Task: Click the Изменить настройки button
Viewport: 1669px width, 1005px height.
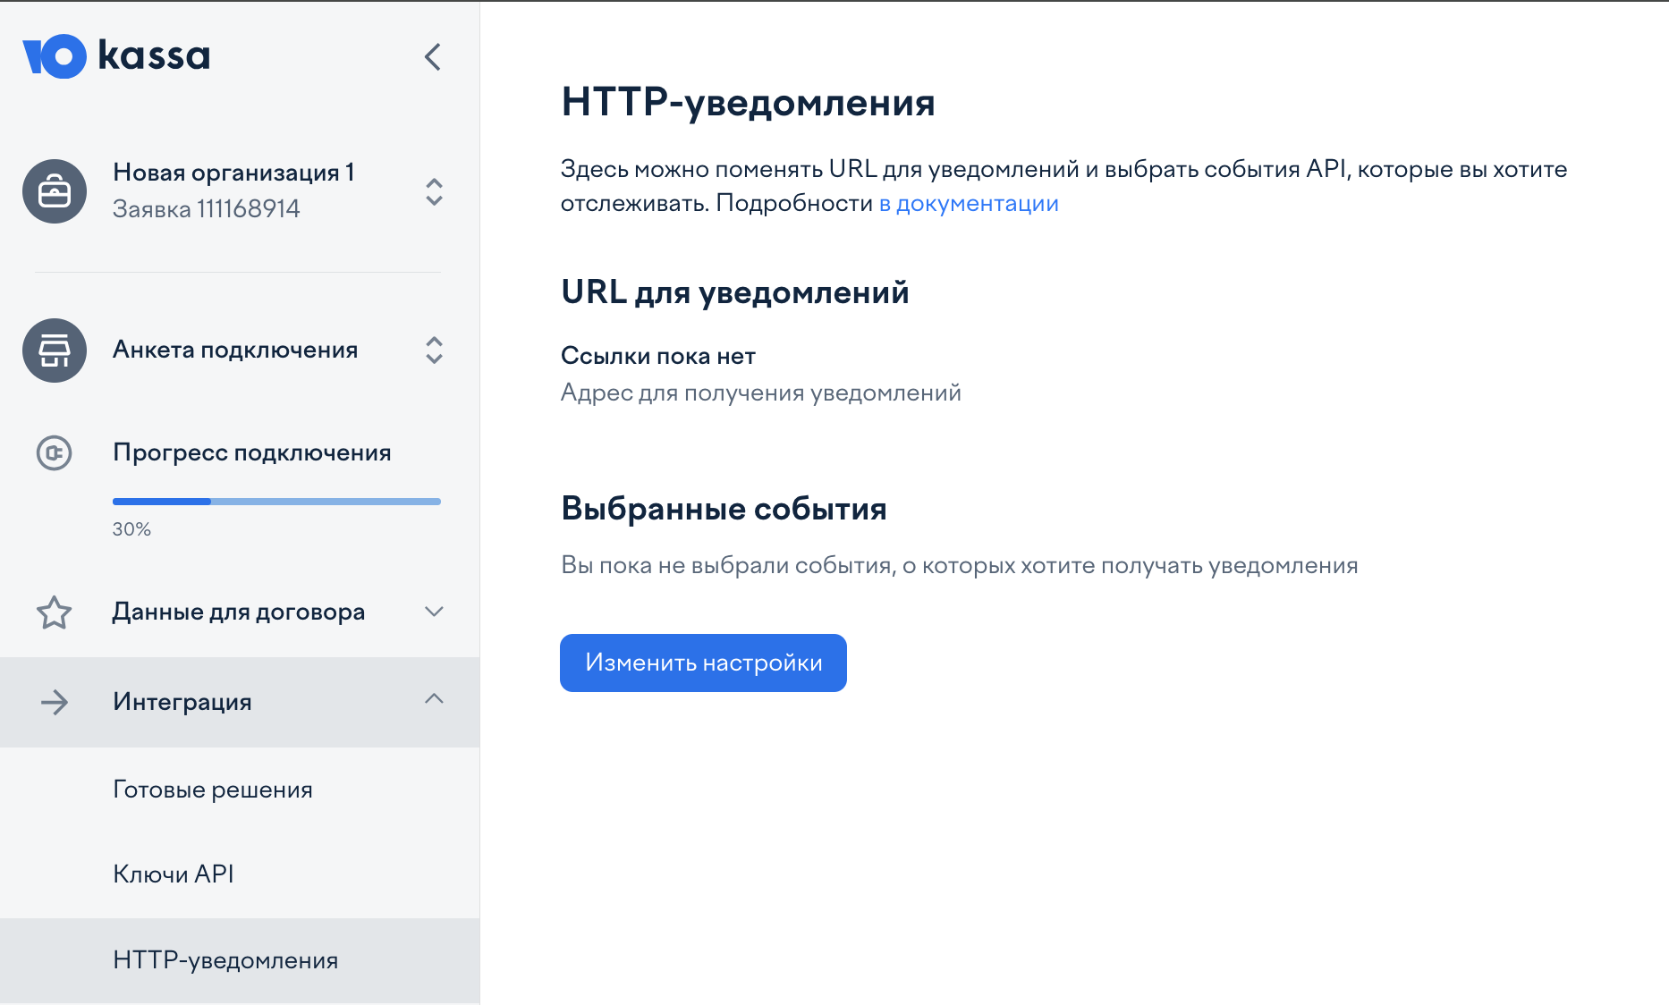Action: [x=703, y=663]
